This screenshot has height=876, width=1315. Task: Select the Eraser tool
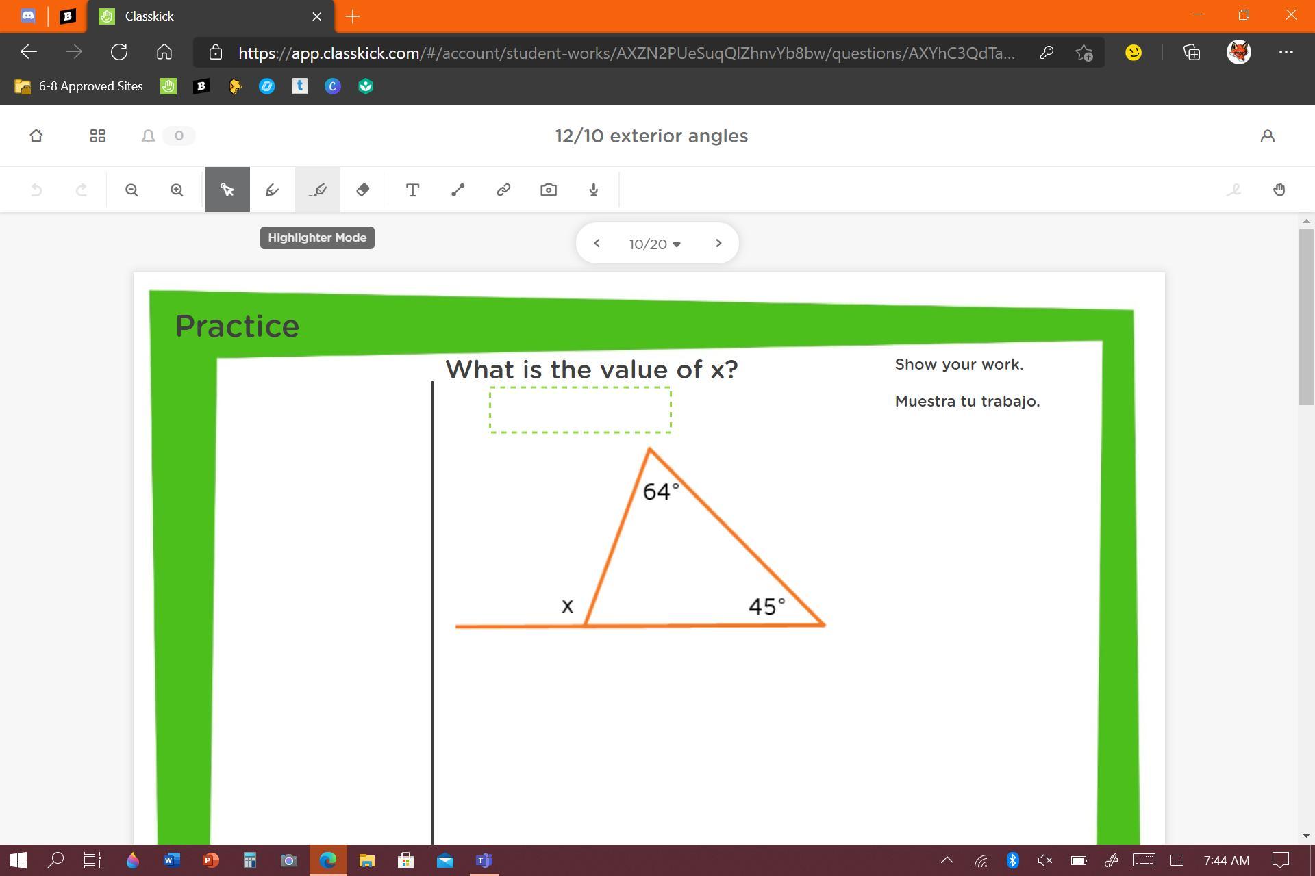(363, 190)
